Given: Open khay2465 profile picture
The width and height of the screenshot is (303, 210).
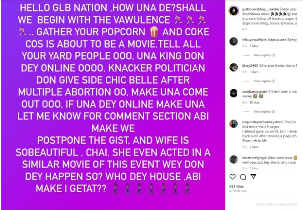Looking at the screenshot, I should [234, 67].
